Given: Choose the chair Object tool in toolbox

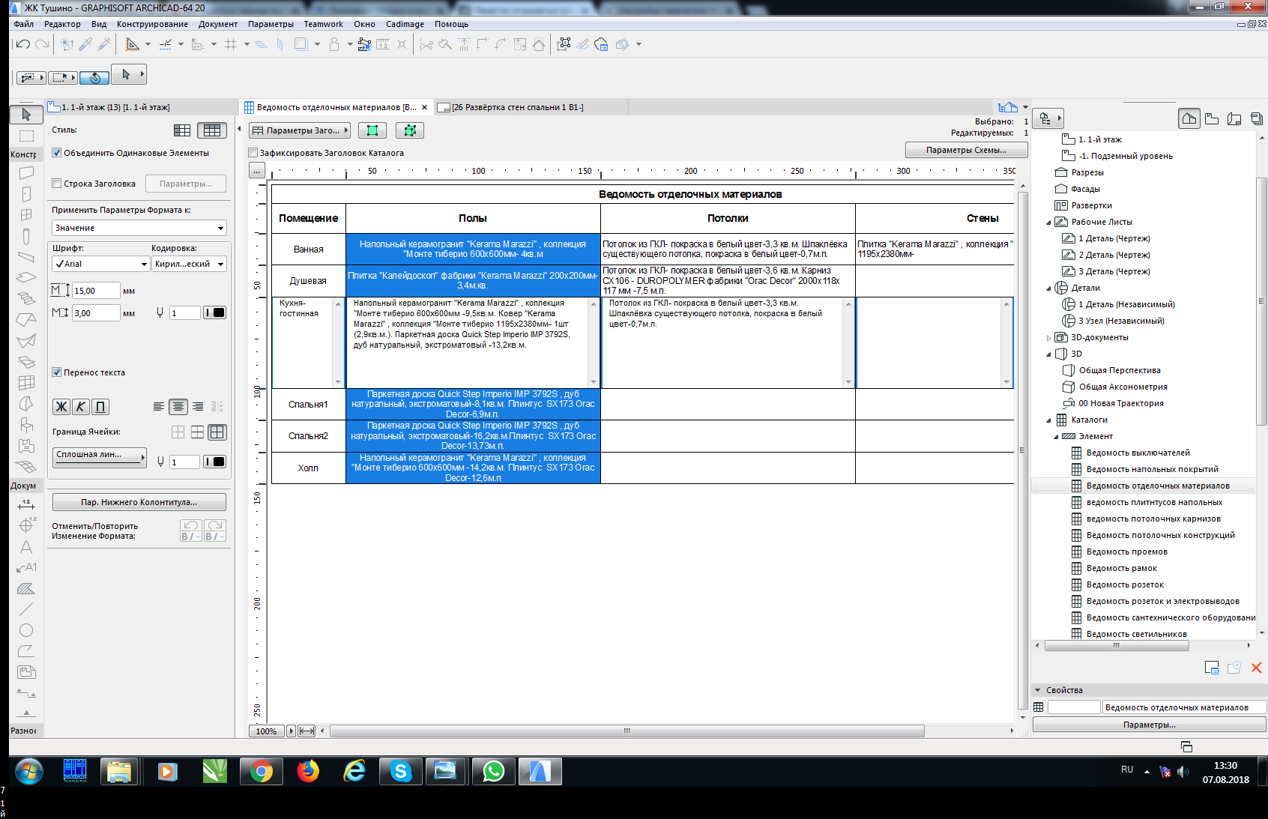Looking at the screenshot, I should click(26, 425).
